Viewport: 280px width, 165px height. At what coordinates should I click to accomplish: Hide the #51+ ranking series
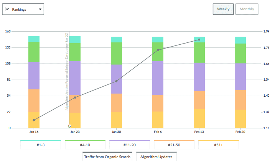point(219,145)
